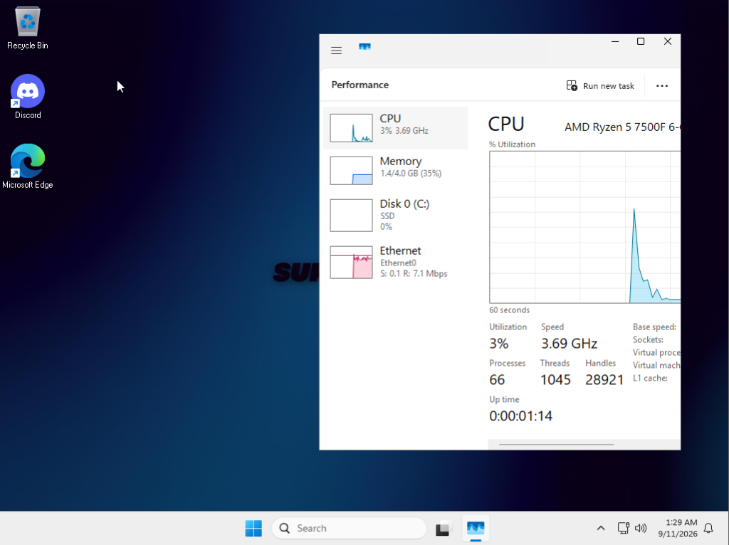Open the Windows Start menu
The width and height of the screenshot is (729, 545).
click(253, 528)
